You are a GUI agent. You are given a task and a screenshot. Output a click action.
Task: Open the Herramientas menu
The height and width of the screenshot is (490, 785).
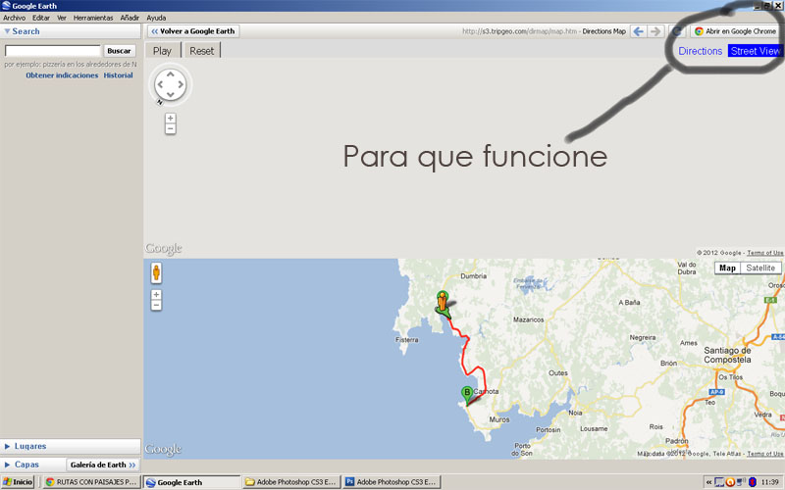tap(93, 18)
